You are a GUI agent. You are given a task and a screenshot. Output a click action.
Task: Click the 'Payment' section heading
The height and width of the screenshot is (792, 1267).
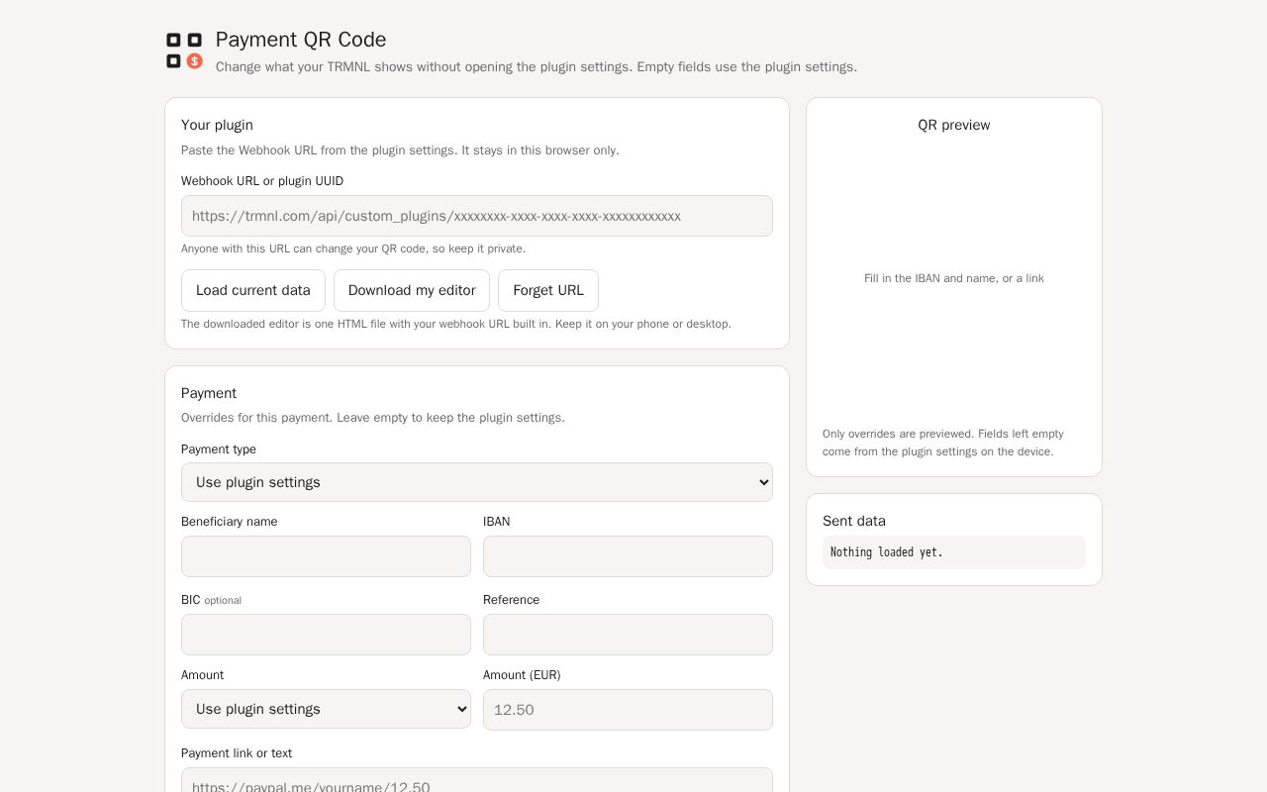[x=209, y=393]
